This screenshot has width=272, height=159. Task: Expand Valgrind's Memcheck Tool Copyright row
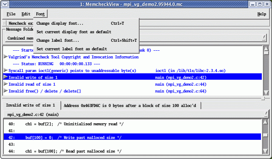(x=6, y=57)
